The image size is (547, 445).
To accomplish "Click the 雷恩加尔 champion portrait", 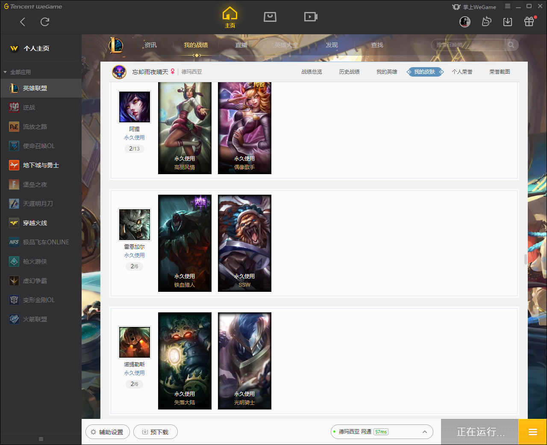I will pyautogui.click(x=135, y=225).
